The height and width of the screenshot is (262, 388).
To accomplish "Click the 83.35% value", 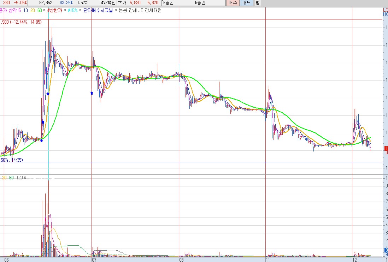I will click(x=66, y=3).
